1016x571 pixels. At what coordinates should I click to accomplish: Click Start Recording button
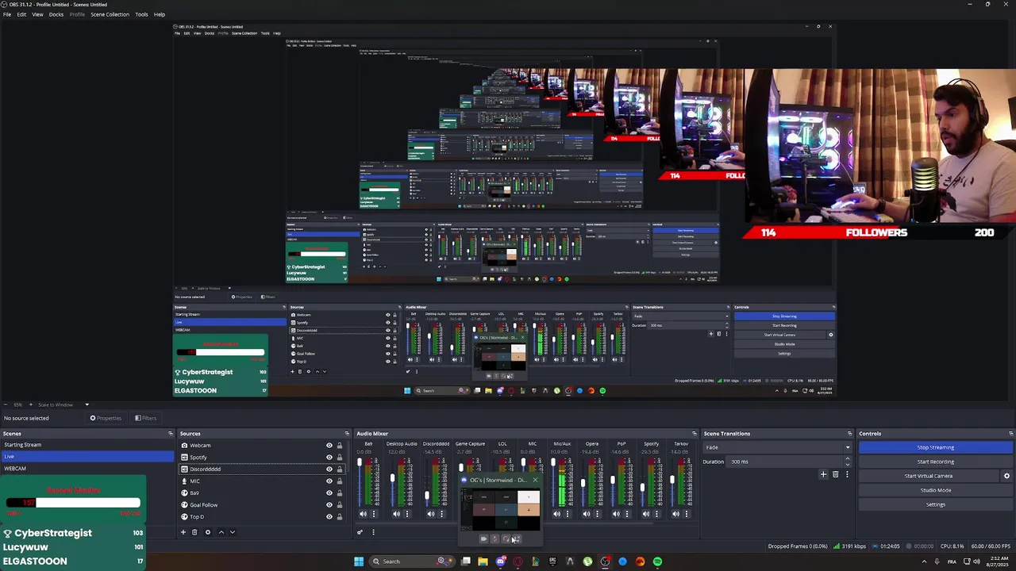click(935, 462)
